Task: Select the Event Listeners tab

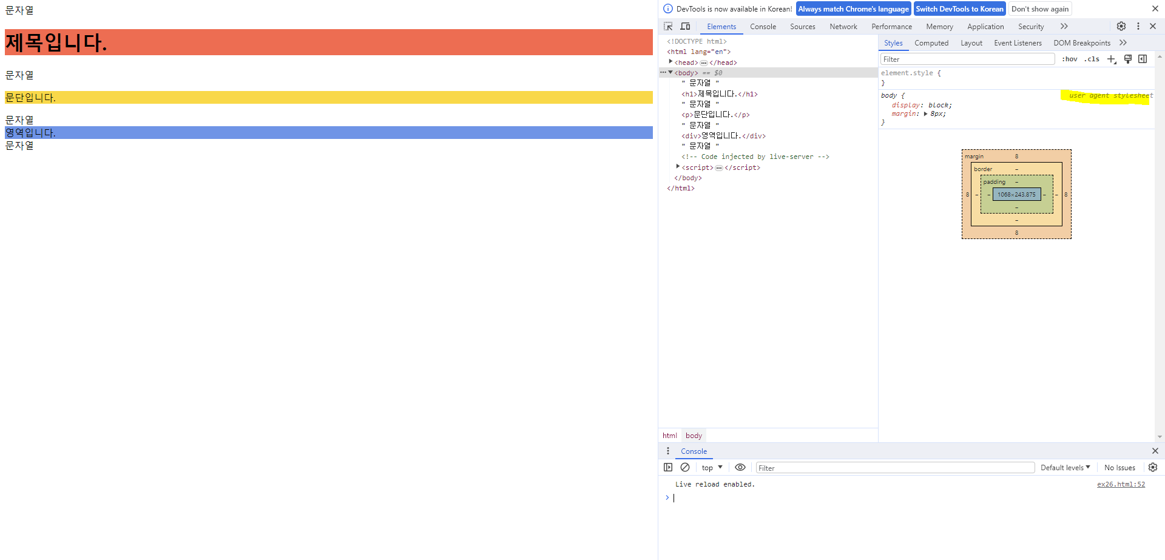Action: tap(1018, 42)
